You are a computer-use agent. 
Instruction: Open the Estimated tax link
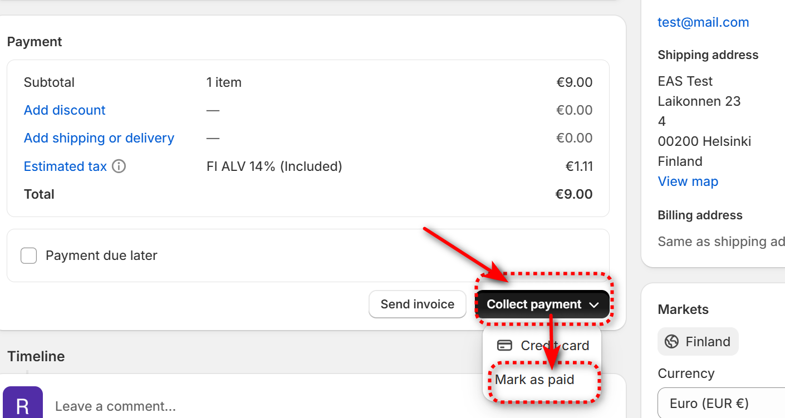(x=65, y=166)
